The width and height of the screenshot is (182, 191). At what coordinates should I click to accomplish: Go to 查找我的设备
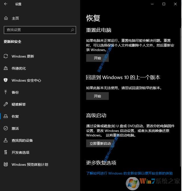click(x=22, y=141)
